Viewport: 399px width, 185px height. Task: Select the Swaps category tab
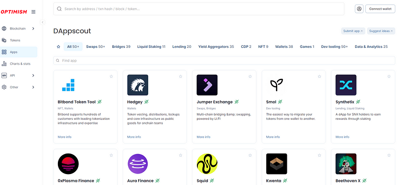95,47
